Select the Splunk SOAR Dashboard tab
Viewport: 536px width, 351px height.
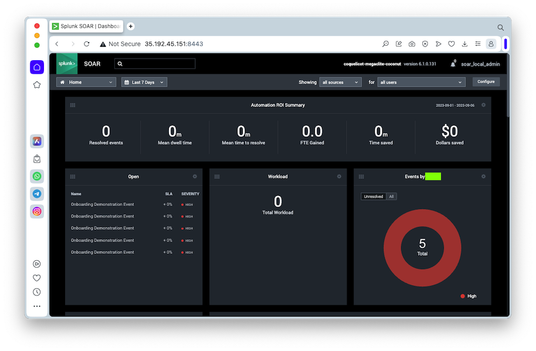pos(86,26)
